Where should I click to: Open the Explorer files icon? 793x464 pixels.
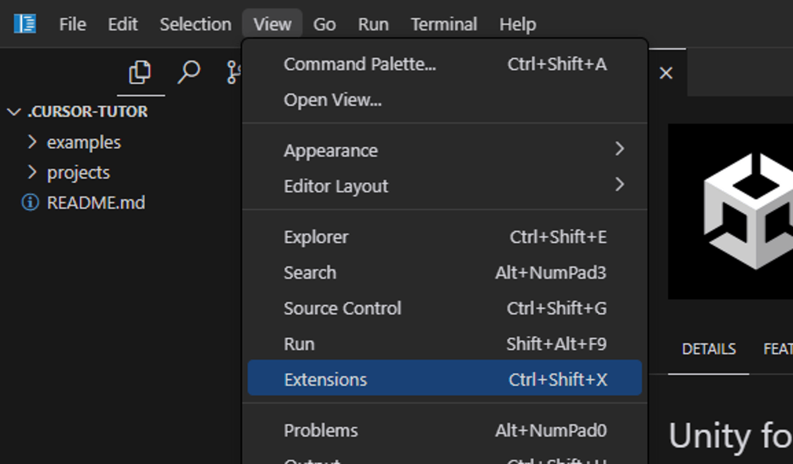point(140,72)
